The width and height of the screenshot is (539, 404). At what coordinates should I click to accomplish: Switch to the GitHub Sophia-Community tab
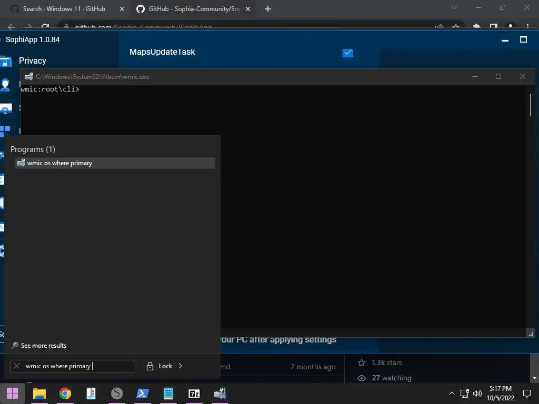[193, 9]
